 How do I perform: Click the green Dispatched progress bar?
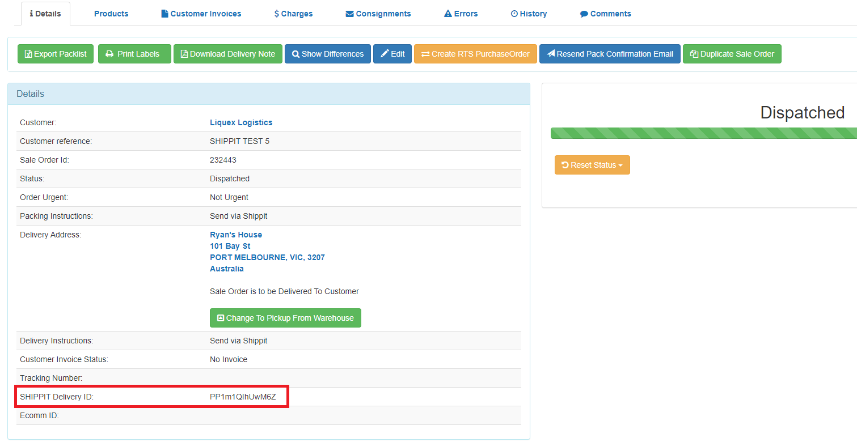click(704, 133)
